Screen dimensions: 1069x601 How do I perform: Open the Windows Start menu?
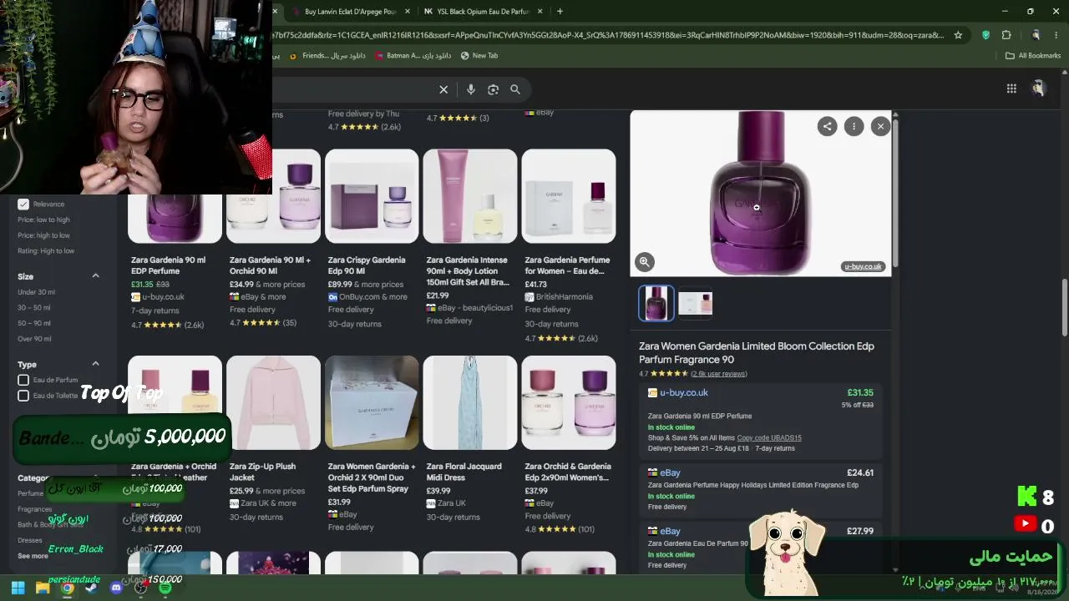[x=18, y=588]
